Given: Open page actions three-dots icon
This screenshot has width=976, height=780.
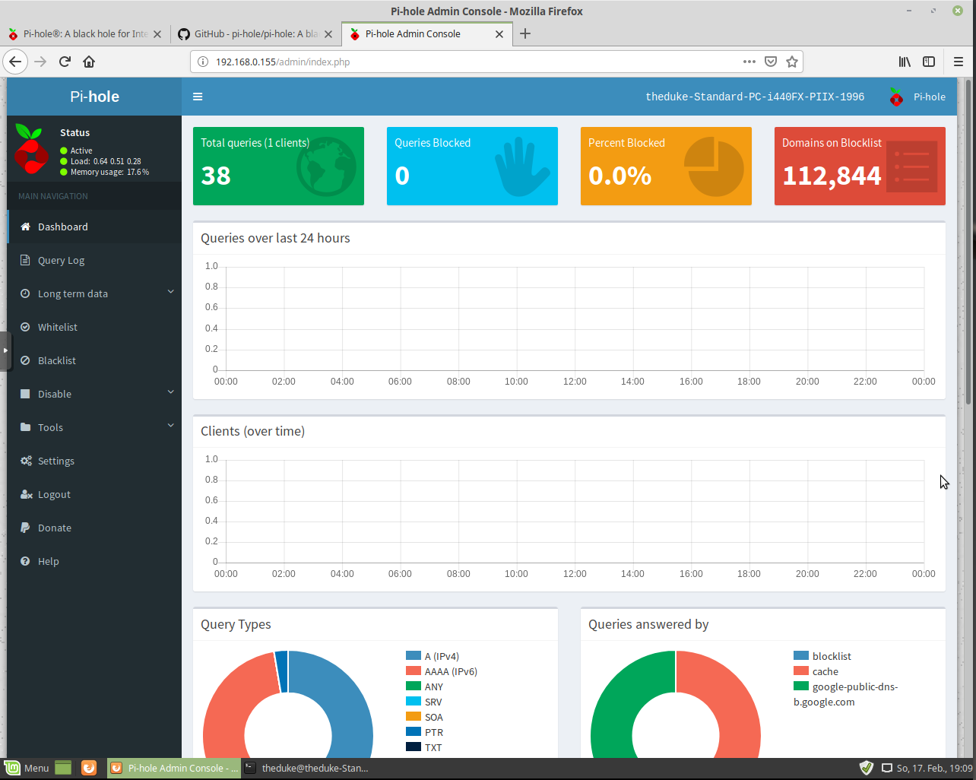Looking at the screenshot, I should click(x=749, y=62).
